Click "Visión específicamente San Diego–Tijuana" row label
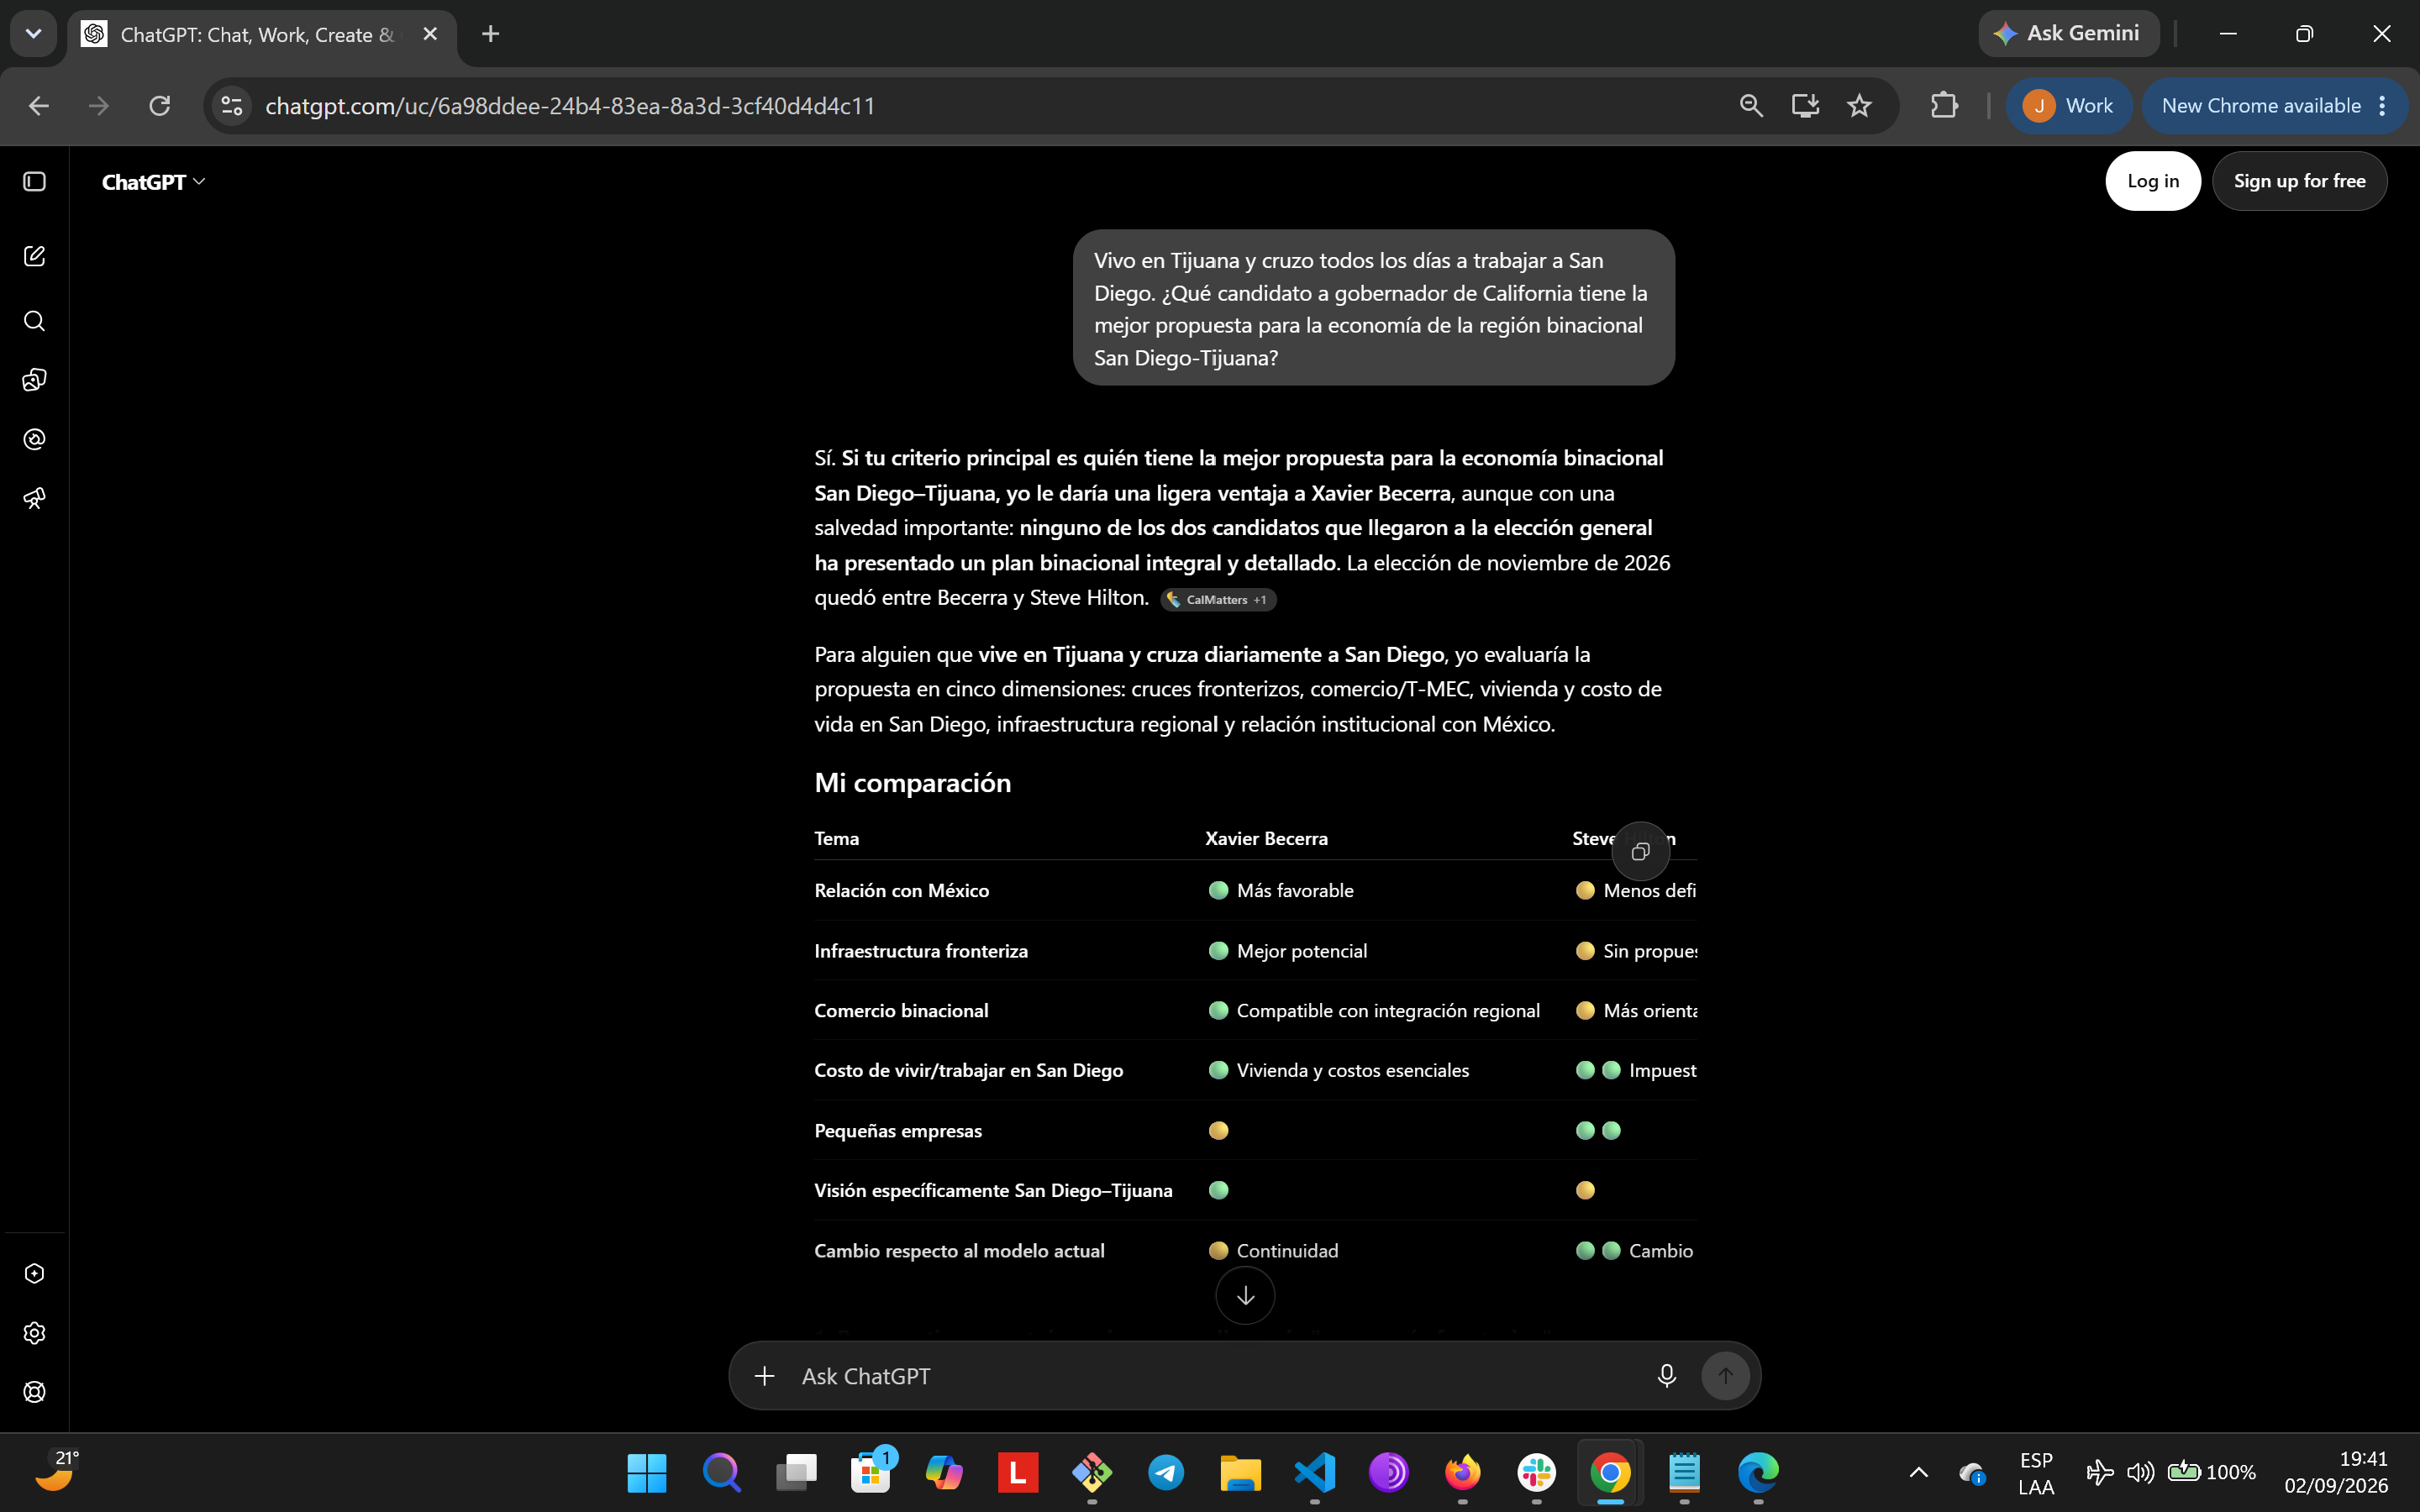The image size is (2420, 1512). pos(993,1190)
